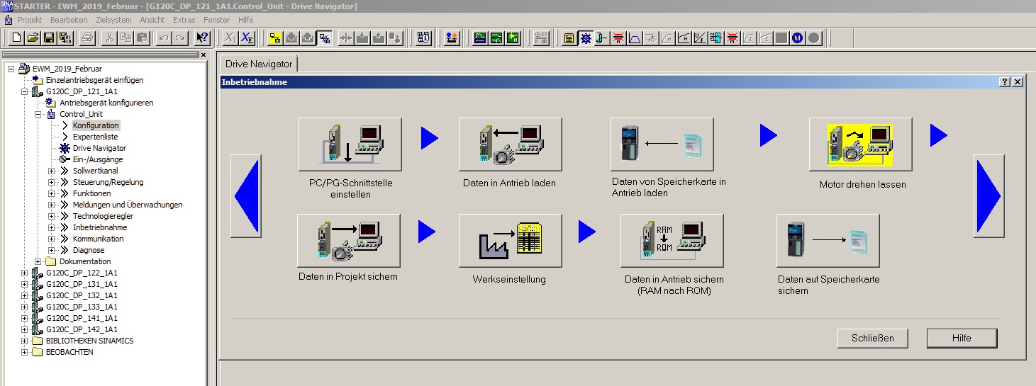1036x386 pixels.
Task: Click the Daten in Projekt sichern icon
Action: click(348, 240)
